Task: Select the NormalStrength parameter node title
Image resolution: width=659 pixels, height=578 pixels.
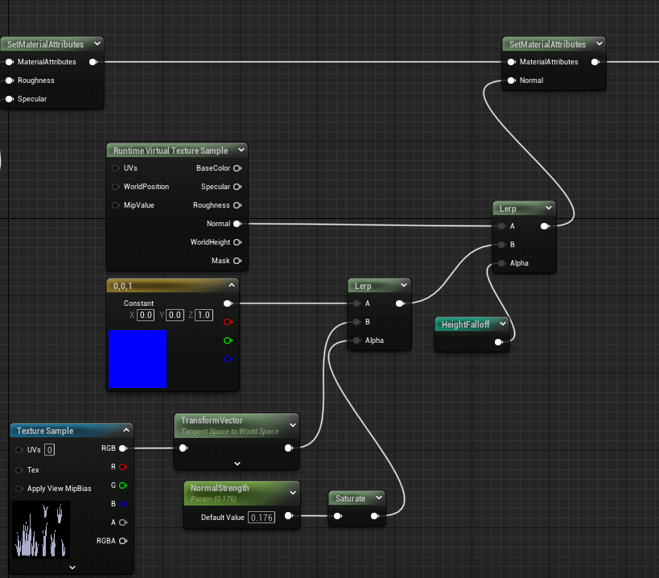Action: pos(219,488)
